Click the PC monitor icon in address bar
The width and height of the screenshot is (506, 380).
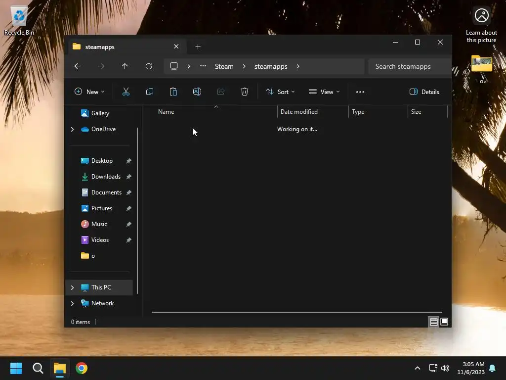coord(174,66)
